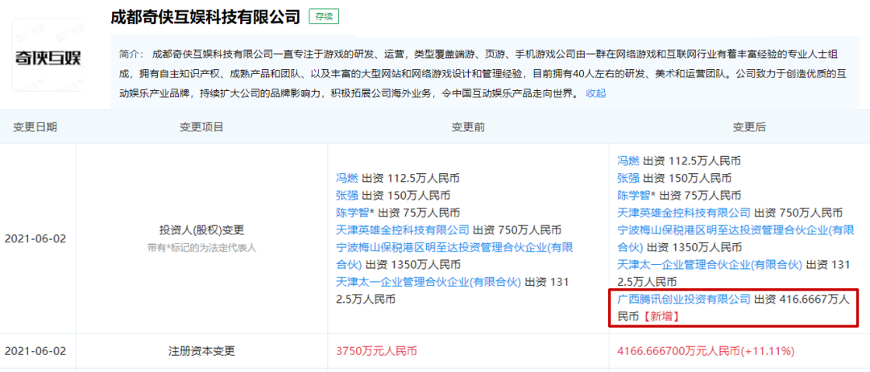Click the company title 成都奇侠互娱科技有限公司

pos(205,17)
